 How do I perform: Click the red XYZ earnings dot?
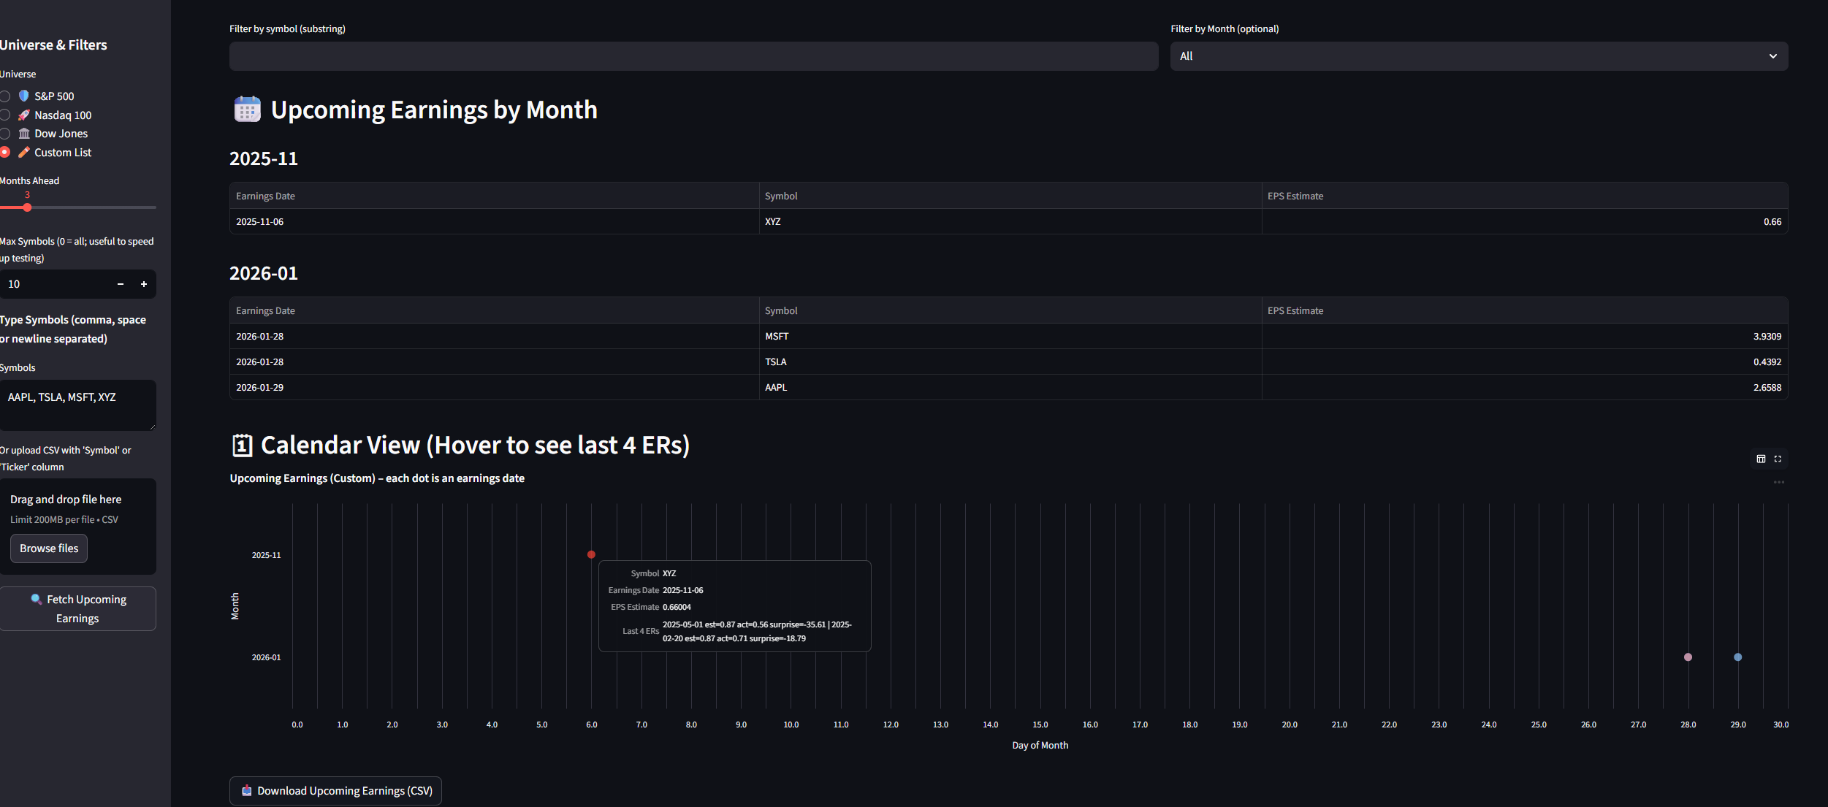(x=591, y=554)
